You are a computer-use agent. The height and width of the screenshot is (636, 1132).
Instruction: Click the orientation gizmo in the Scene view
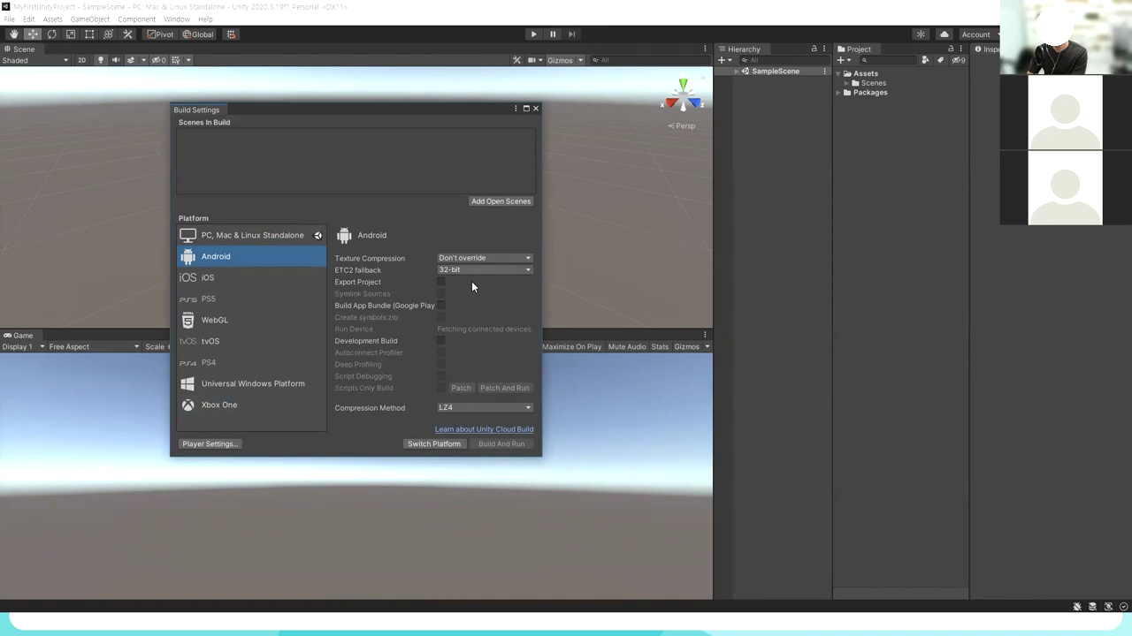[x=682, y=97]
